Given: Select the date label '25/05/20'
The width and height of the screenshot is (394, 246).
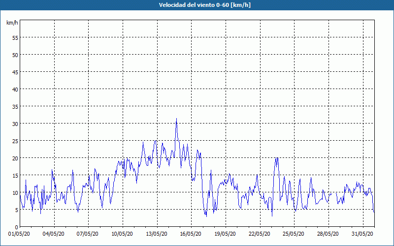Looking at the screenshot, I should point(294,234).
